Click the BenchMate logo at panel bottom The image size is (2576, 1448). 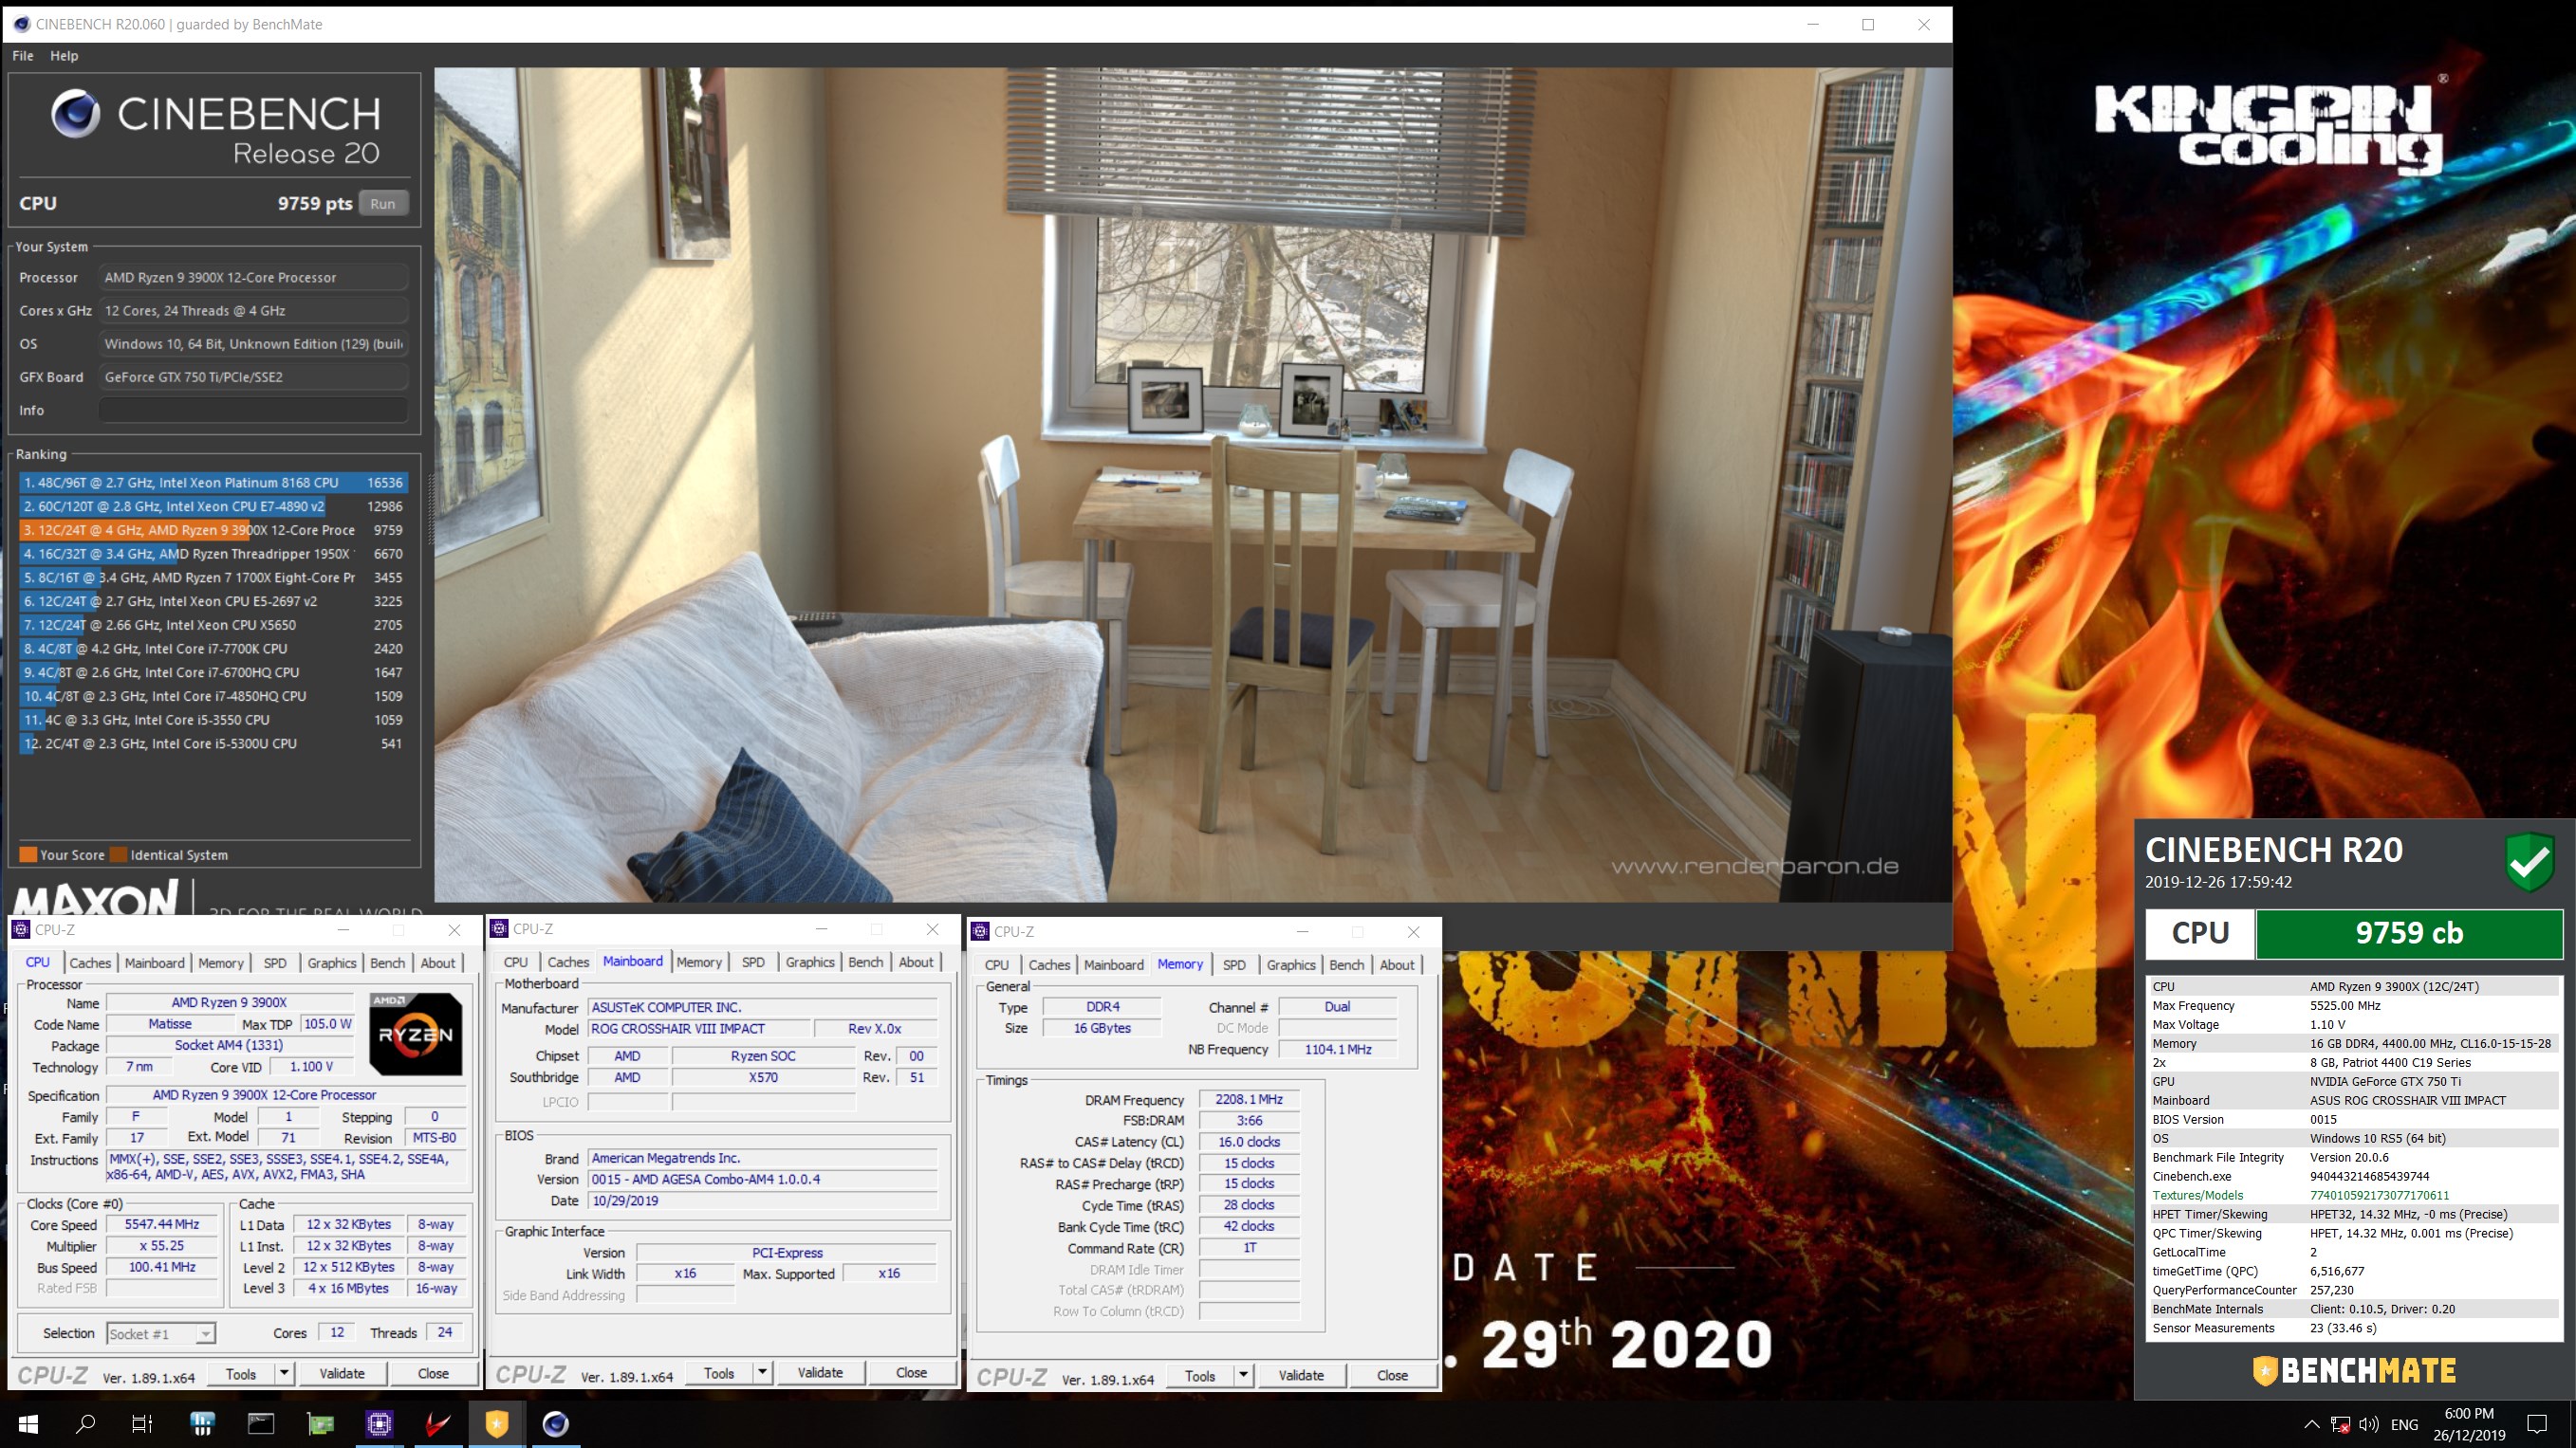2354,1370
